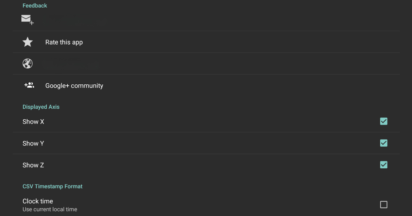Click the Show Y label
Viewport: 412px width, 216px height.
point(33,143)
